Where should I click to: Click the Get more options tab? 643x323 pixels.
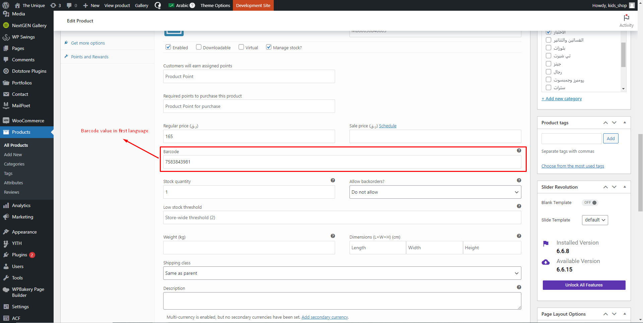coord(88,43)
